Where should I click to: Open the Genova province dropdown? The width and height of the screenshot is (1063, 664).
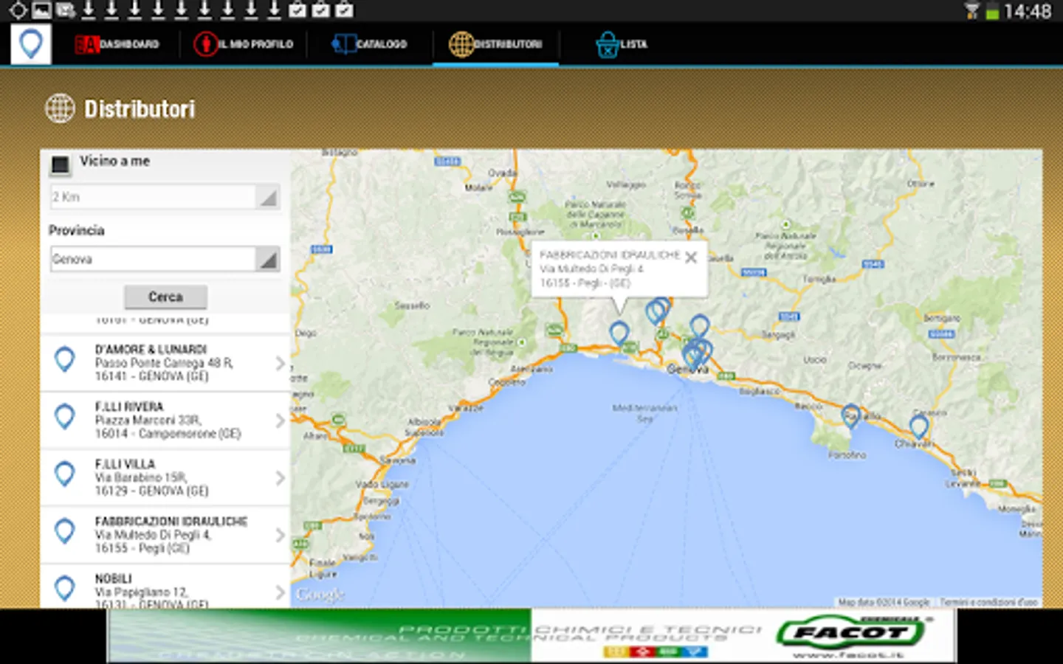click(x=165, y=259)
